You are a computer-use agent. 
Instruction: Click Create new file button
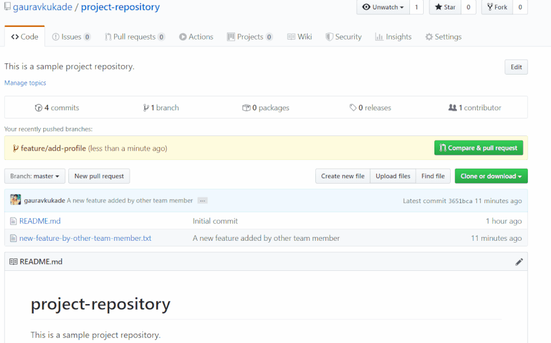click(x=343, y=176)
